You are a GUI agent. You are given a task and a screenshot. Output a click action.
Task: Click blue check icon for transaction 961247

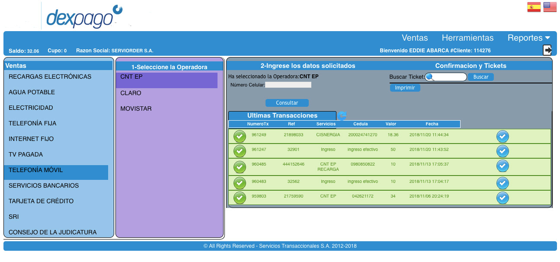[502, 151]
